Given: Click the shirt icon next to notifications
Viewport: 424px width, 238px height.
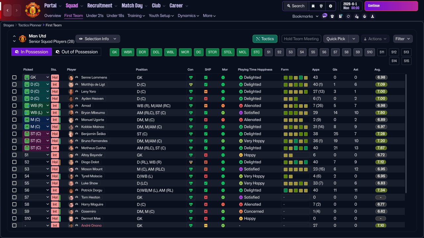Looking at the screenshot, I should [332, 16].
